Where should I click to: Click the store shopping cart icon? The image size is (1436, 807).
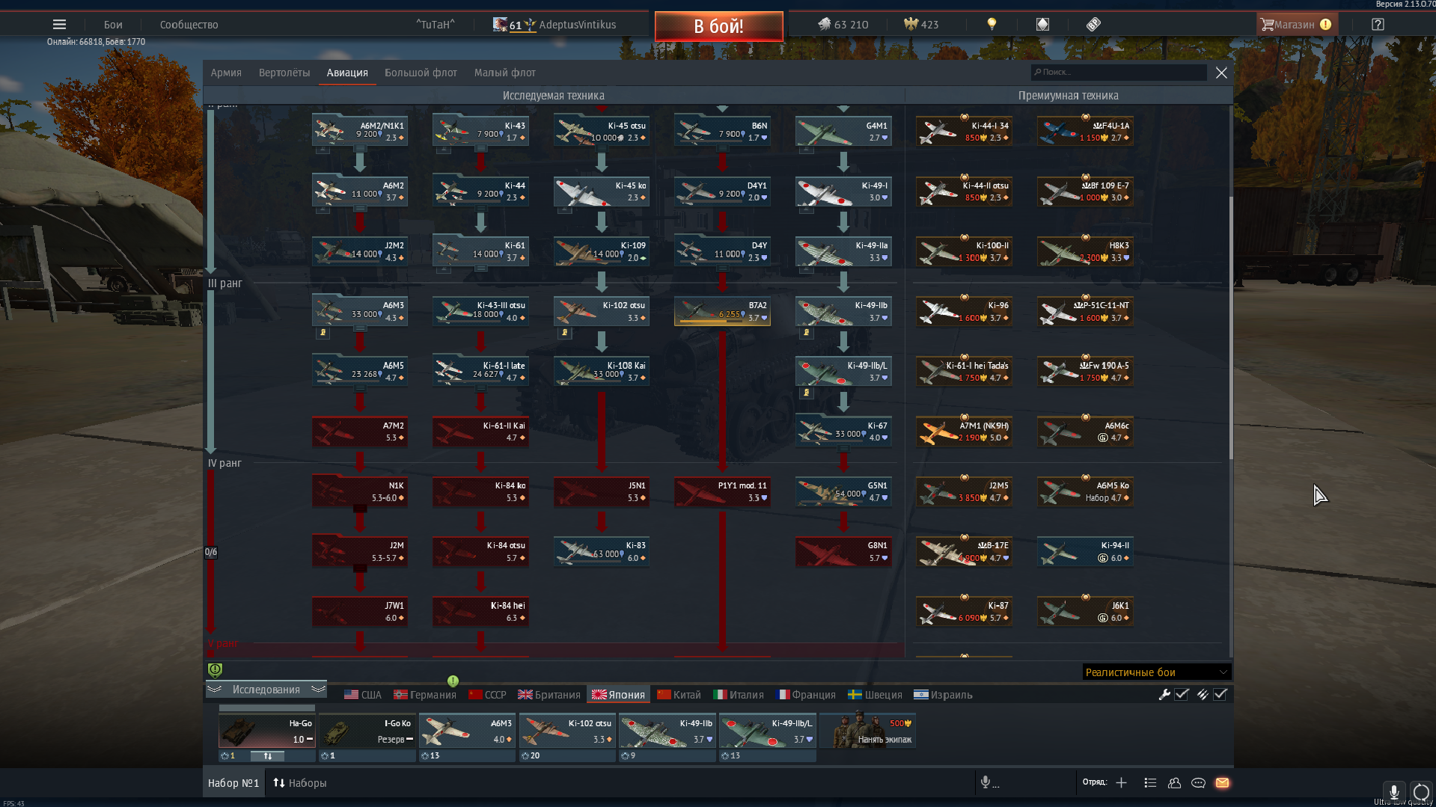click(x=1267, y=25)
